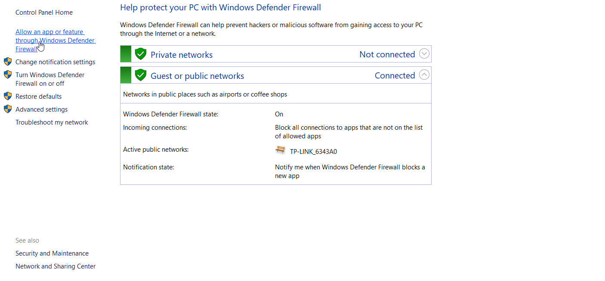Open Network and Sharing Center

56,266
